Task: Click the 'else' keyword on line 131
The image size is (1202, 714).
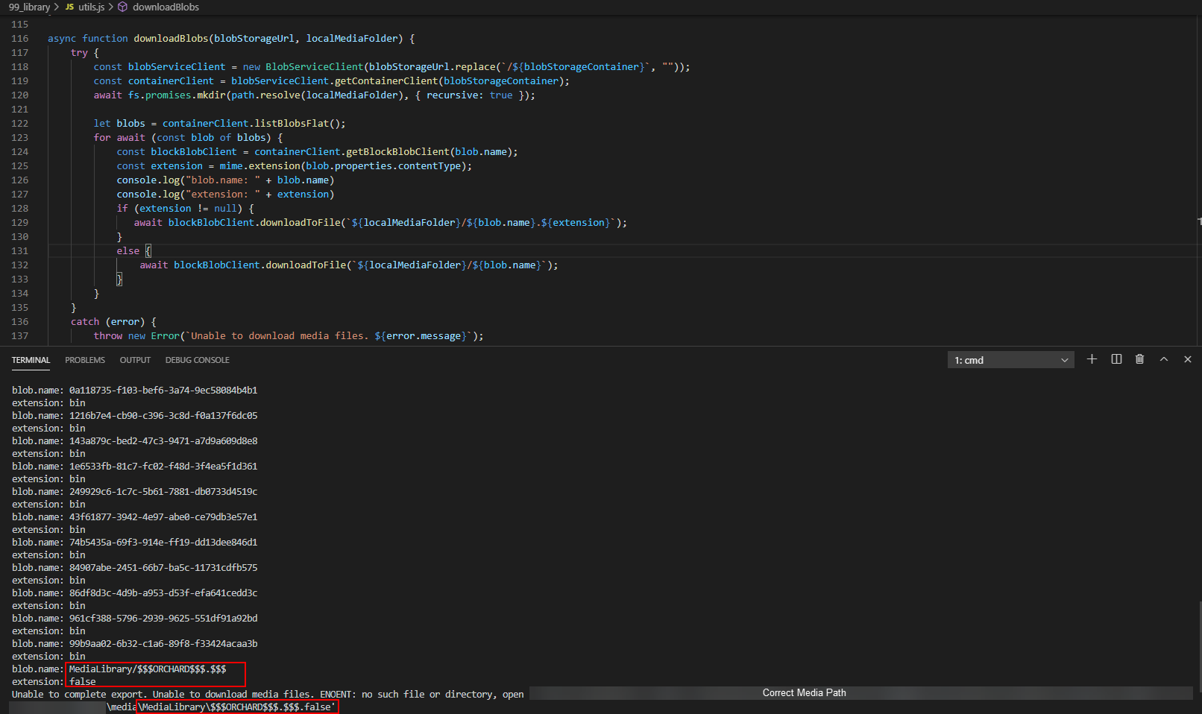Action: pos(128,251)
